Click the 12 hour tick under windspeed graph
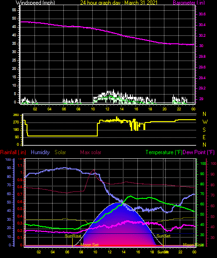The width and height of the screenshot is (217, 258). click(x=107, y=109)
